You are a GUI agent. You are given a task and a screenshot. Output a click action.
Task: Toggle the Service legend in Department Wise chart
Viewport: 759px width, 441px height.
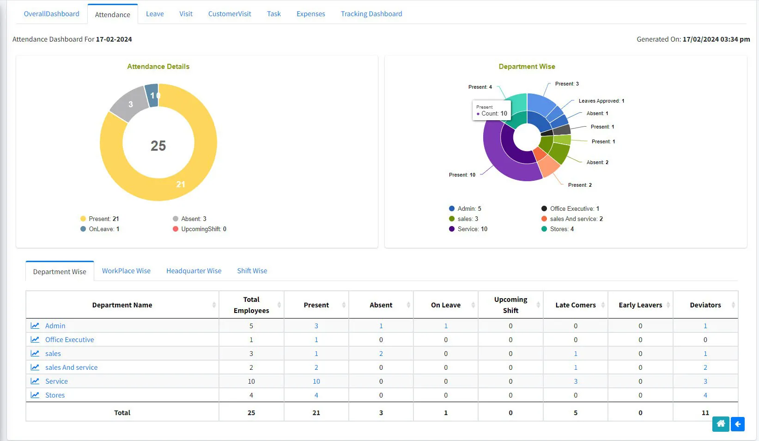tap(468, 229)
